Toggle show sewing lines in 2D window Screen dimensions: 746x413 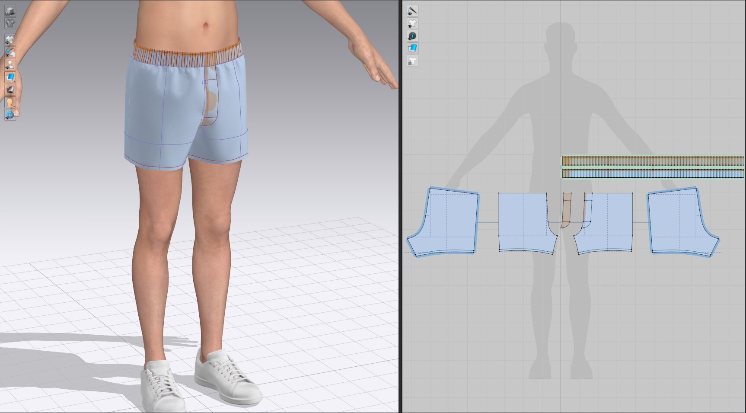[412, 10]
